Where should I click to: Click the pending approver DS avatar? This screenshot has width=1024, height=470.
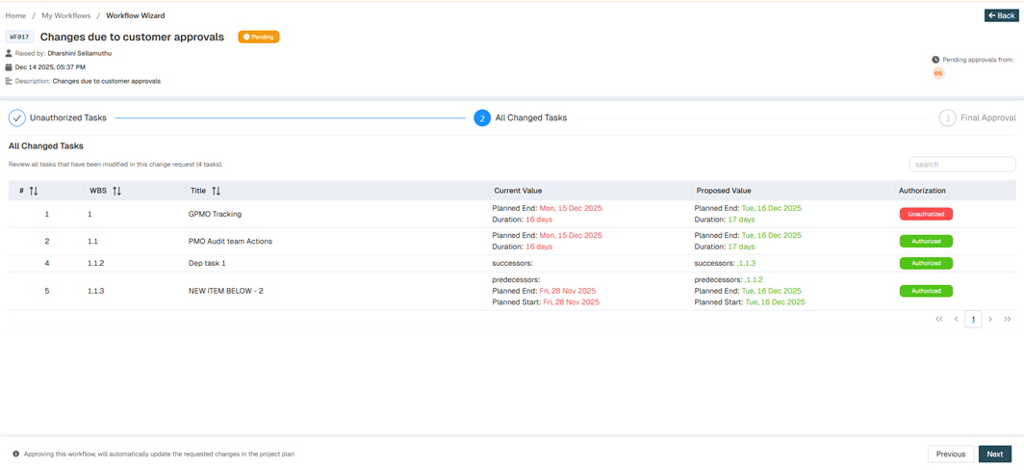click(938, 73)
